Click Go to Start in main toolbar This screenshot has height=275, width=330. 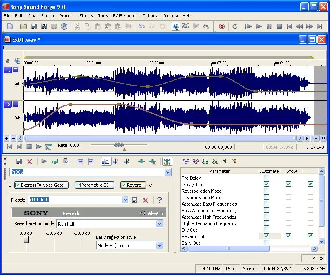289,26
